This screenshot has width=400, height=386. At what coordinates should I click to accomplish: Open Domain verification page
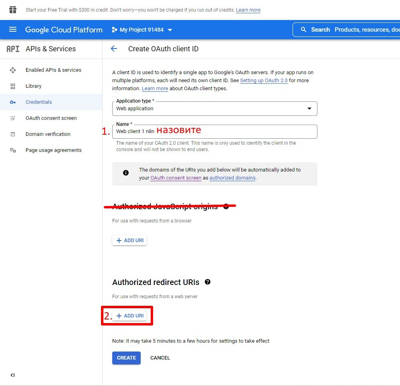(48, 134)
